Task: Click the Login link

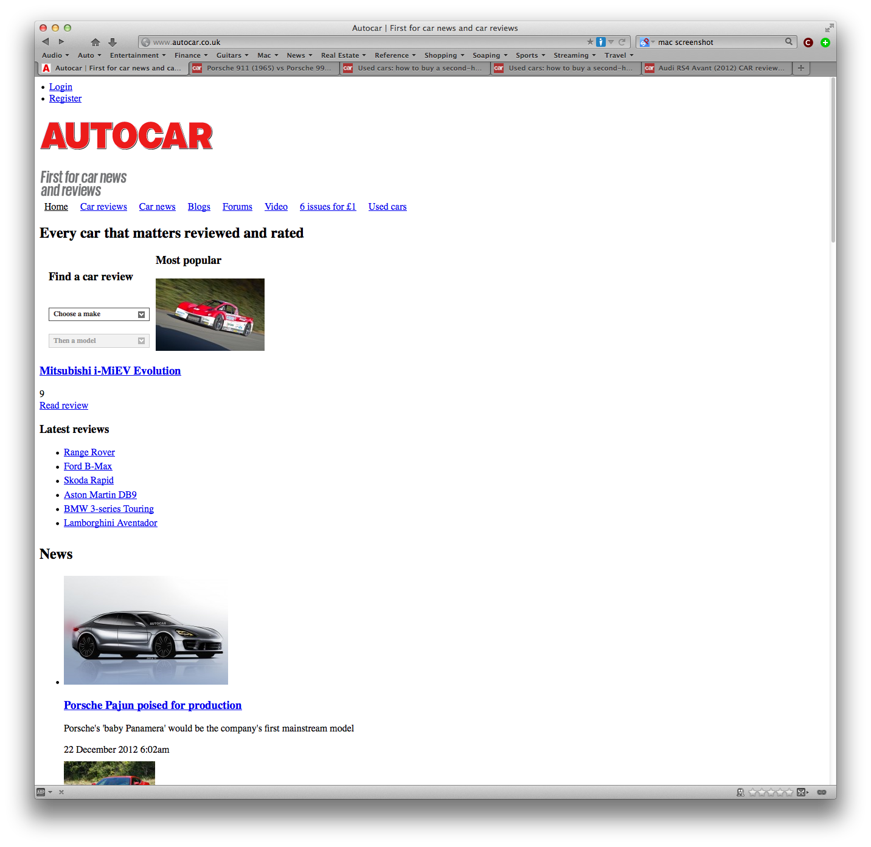Action: [61, 87]
